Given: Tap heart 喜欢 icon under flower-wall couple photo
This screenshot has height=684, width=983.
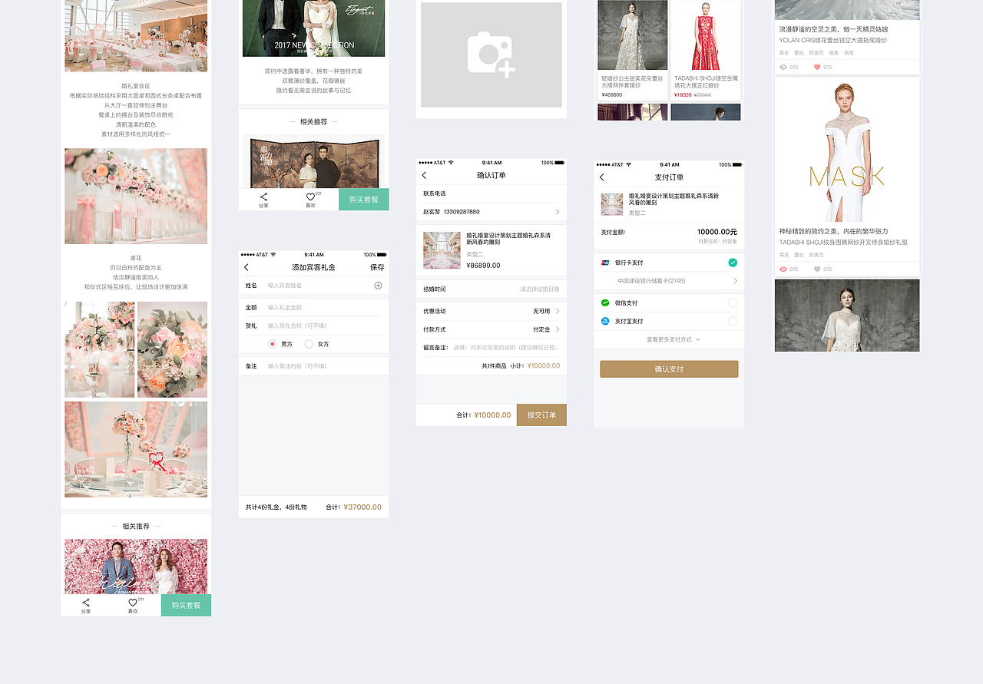Looking at the screenshot, I should click(132, 603).
